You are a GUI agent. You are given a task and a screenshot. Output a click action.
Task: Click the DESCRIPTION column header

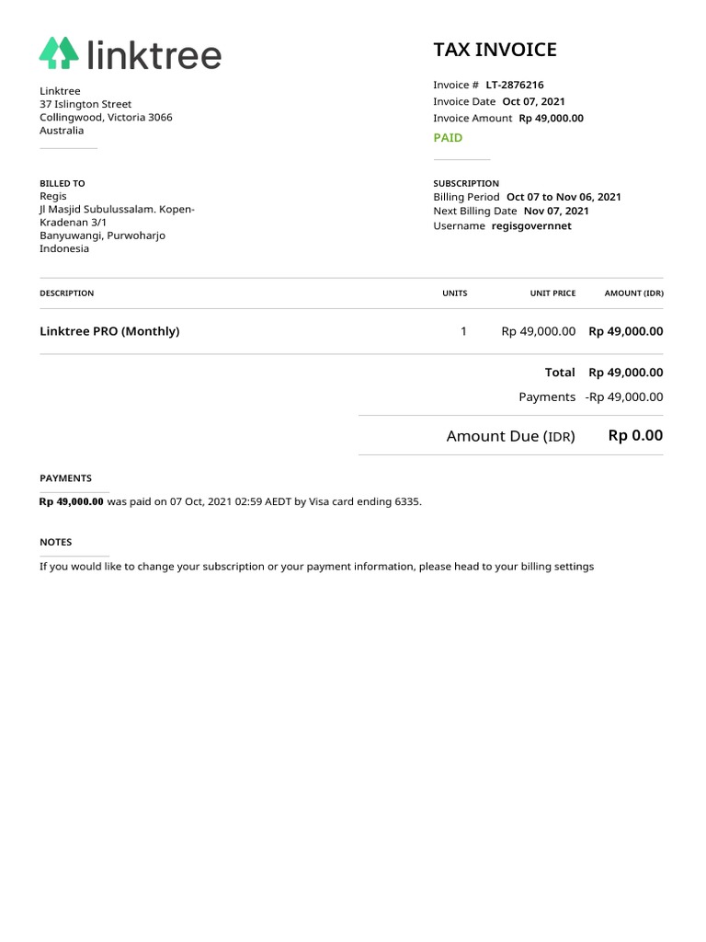[66, 293]
